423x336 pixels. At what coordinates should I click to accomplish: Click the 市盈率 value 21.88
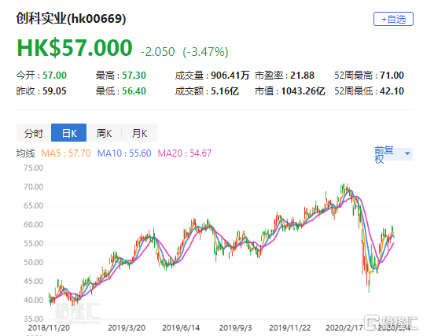coord(302,75)
